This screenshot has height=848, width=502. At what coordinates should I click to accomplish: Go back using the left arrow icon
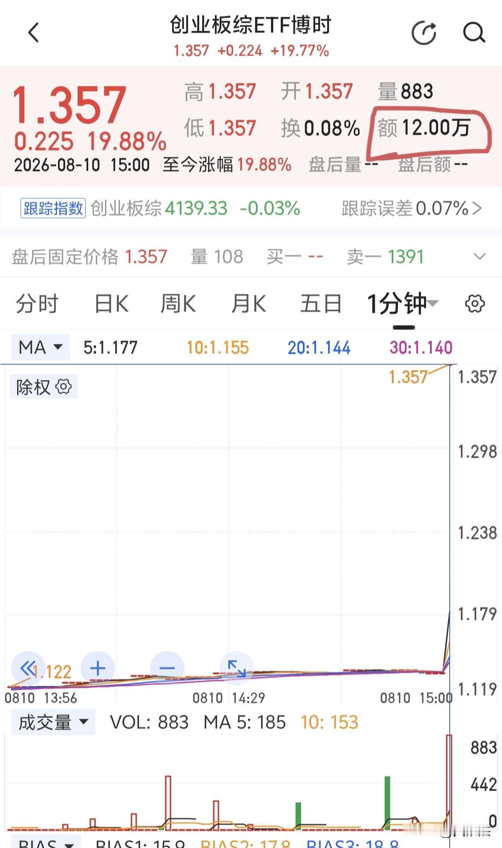click(x=33, y=33)
